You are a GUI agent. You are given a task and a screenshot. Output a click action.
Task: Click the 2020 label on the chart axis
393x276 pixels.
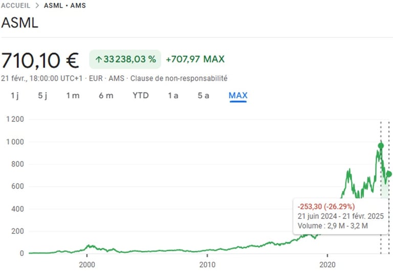pyautogui.click(x=327, y=265)
